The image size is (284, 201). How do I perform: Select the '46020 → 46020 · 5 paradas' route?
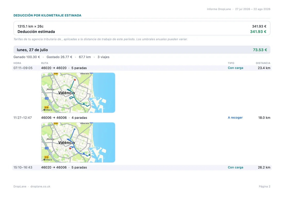pyautogui.click(x=64, y=68)
